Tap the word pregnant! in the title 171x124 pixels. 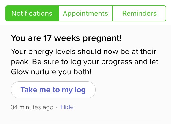tap(102, 38)
